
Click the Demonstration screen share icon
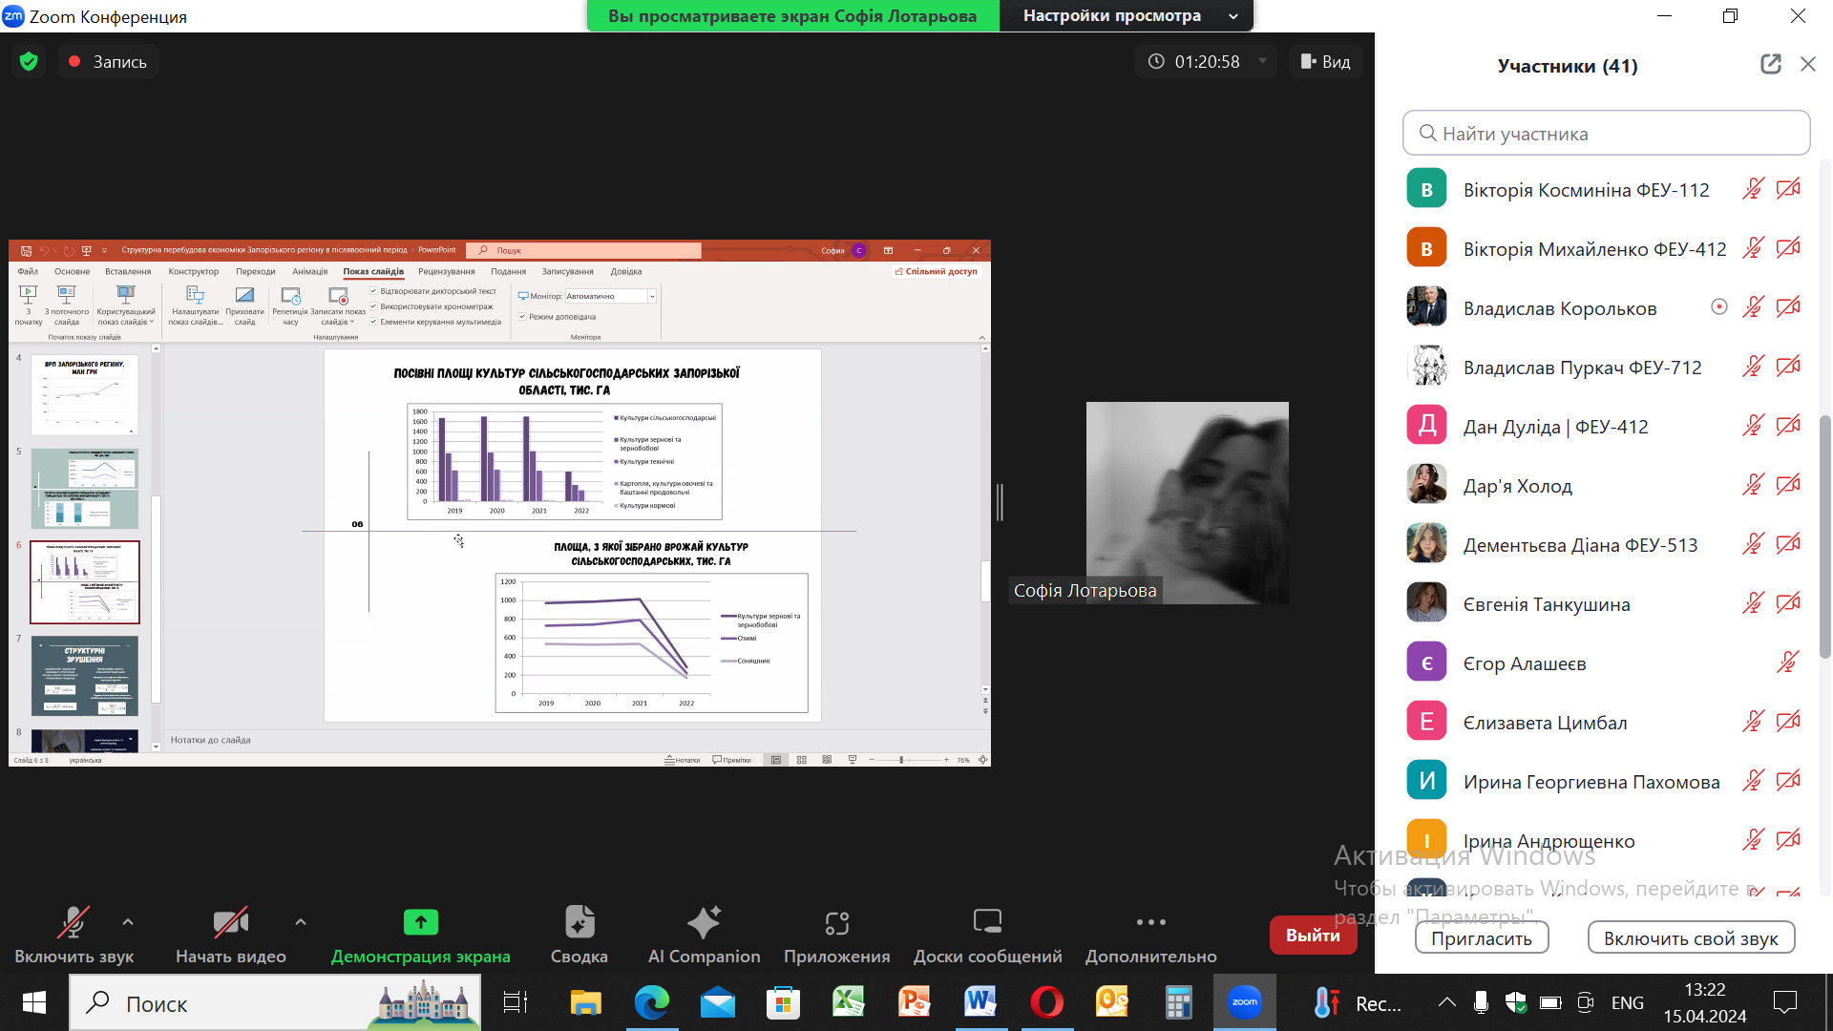(420, 922)
